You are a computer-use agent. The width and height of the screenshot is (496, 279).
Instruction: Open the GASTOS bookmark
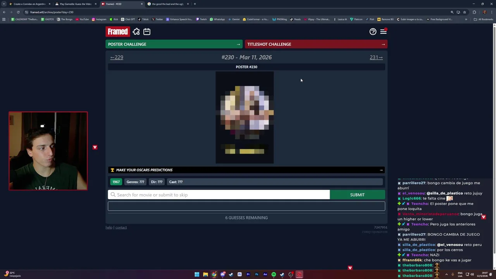47,19
